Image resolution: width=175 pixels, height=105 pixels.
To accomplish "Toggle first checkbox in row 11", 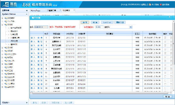I will 165,77.
